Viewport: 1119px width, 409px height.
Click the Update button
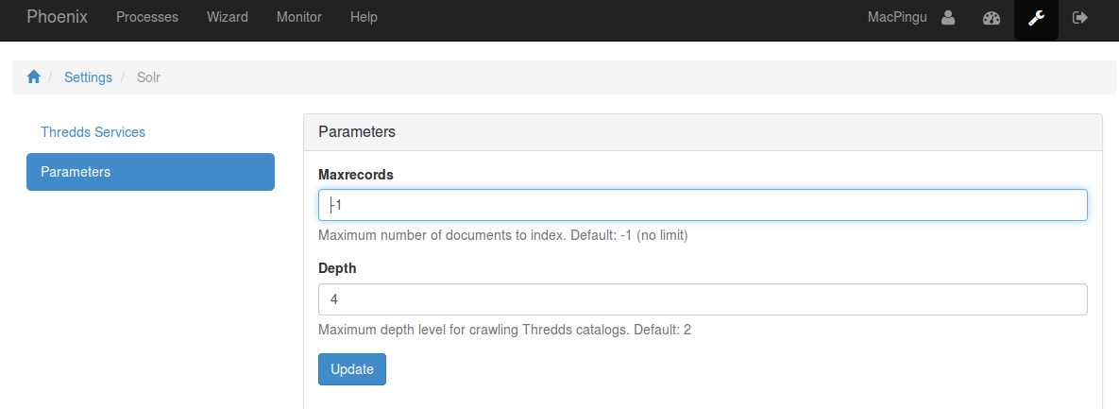352,369
